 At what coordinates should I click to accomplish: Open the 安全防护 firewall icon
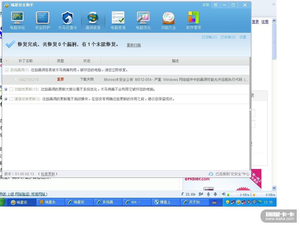pos(42,21)
